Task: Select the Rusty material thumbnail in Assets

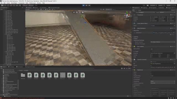Action: point(63,75)
